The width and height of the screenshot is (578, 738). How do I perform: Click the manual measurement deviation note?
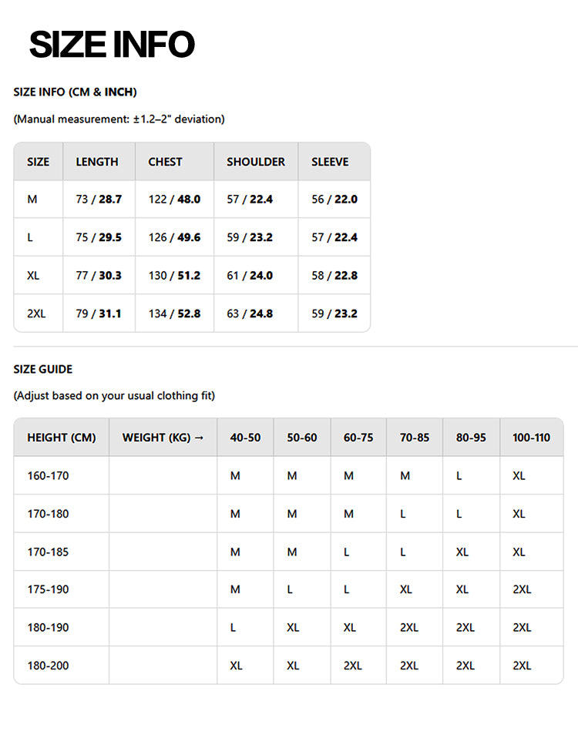coord(119,119)
